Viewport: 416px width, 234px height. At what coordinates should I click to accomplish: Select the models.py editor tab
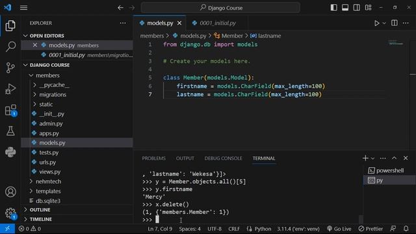point(160,23)
